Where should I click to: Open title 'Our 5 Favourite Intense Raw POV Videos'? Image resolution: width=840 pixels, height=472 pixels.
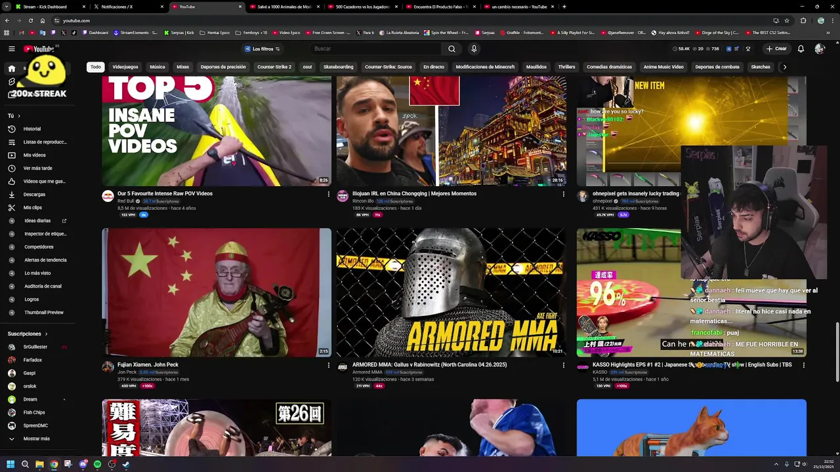(x=165, y=193)
